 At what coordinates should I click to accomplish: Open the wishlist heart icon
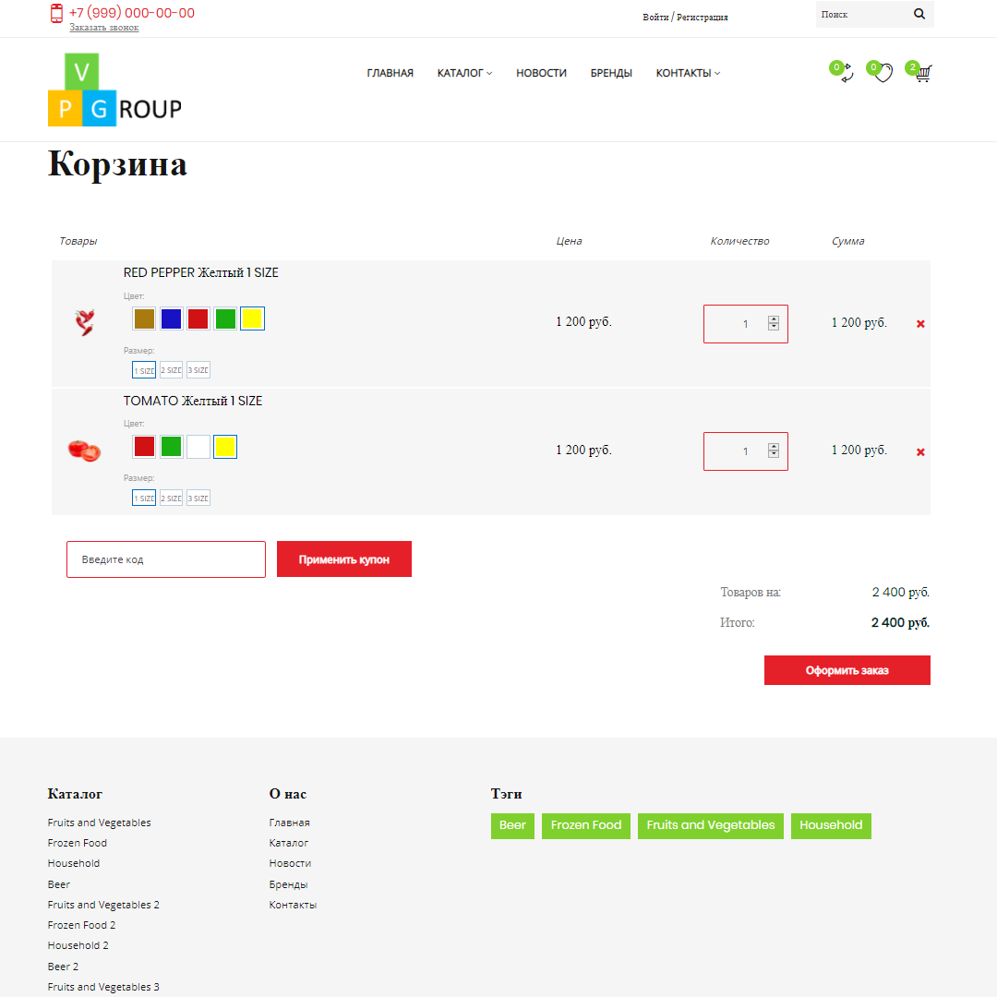(x=883, y=74)
